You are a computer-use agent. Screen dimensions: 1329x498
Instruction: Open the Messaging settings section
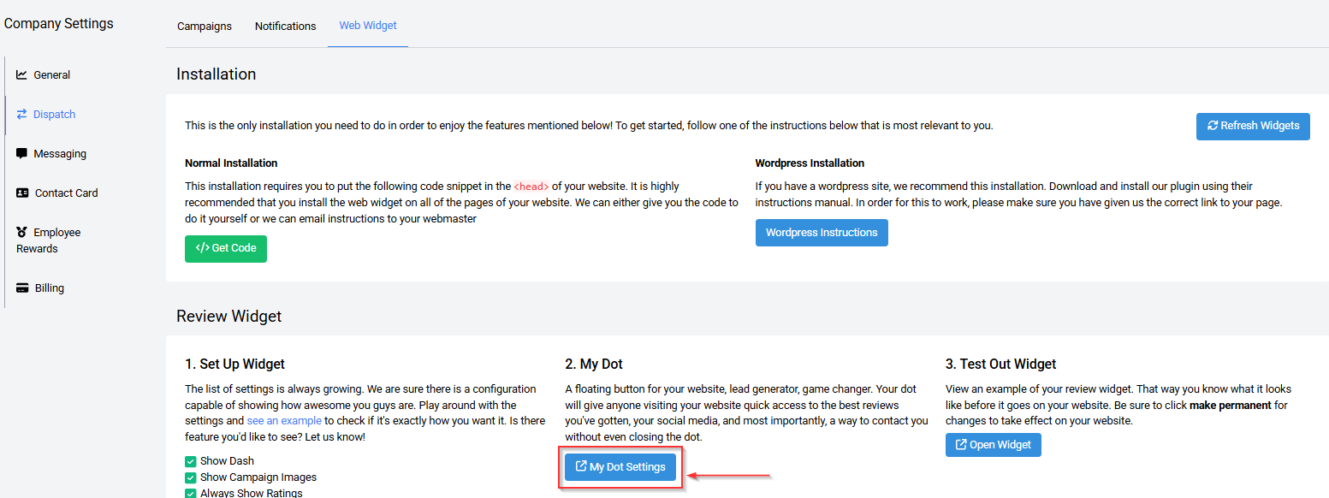click(x=60, y=154)
